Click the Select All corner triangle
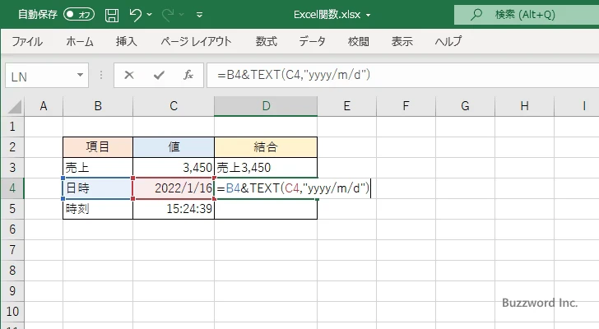 coord(15,106)
